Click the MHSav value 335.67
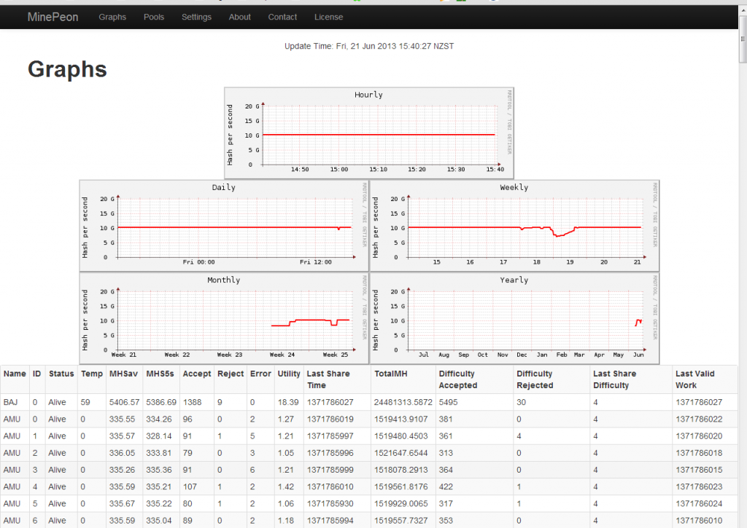Screen dimensions: 747x528 pos(122,504)
